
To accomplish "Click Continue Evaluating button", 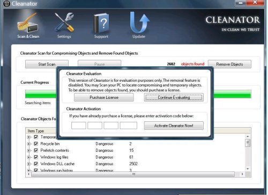I will point(174,97).
